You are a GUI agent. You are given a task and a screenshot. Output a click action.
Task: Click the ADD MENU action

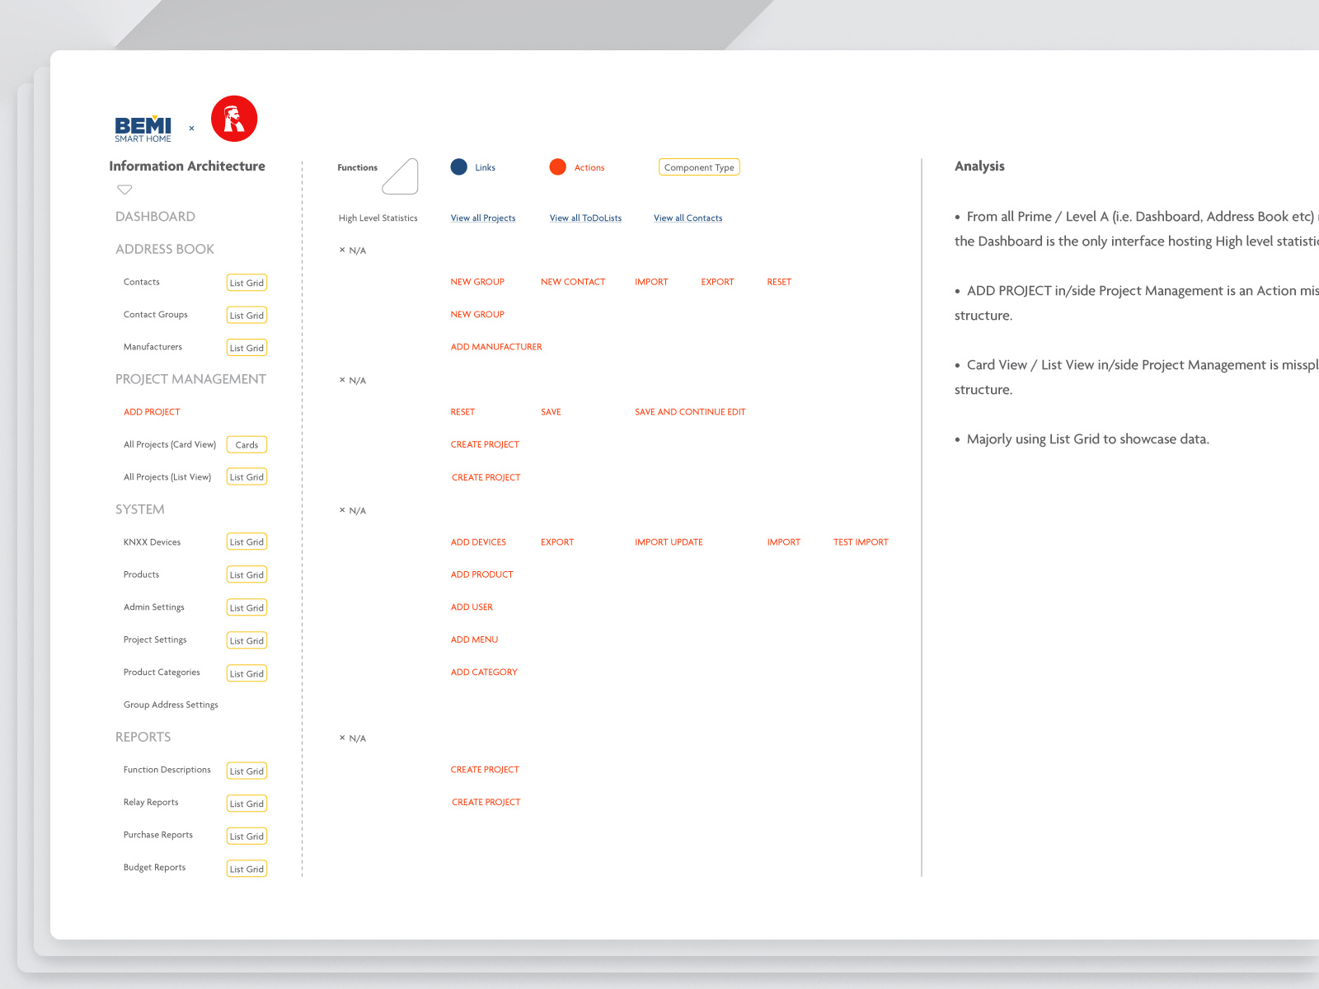474,640
